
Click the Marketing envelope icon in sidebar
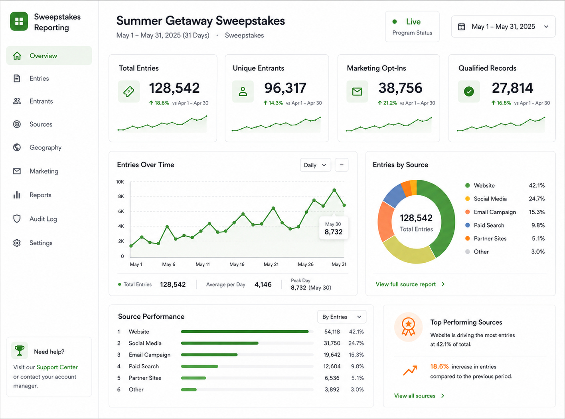17,171
